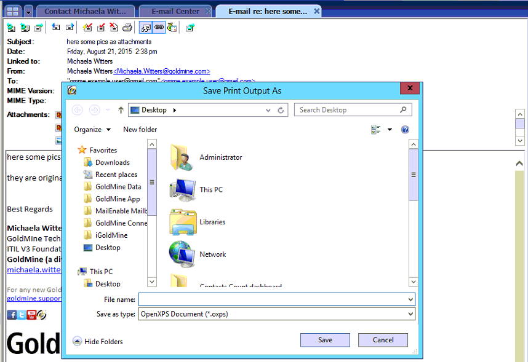Image resolution: width=528 pixels, height=362 pixels.
Task: Click the Facebook icon in email signature
Action: pyautogui.click(x=12, y=315)
